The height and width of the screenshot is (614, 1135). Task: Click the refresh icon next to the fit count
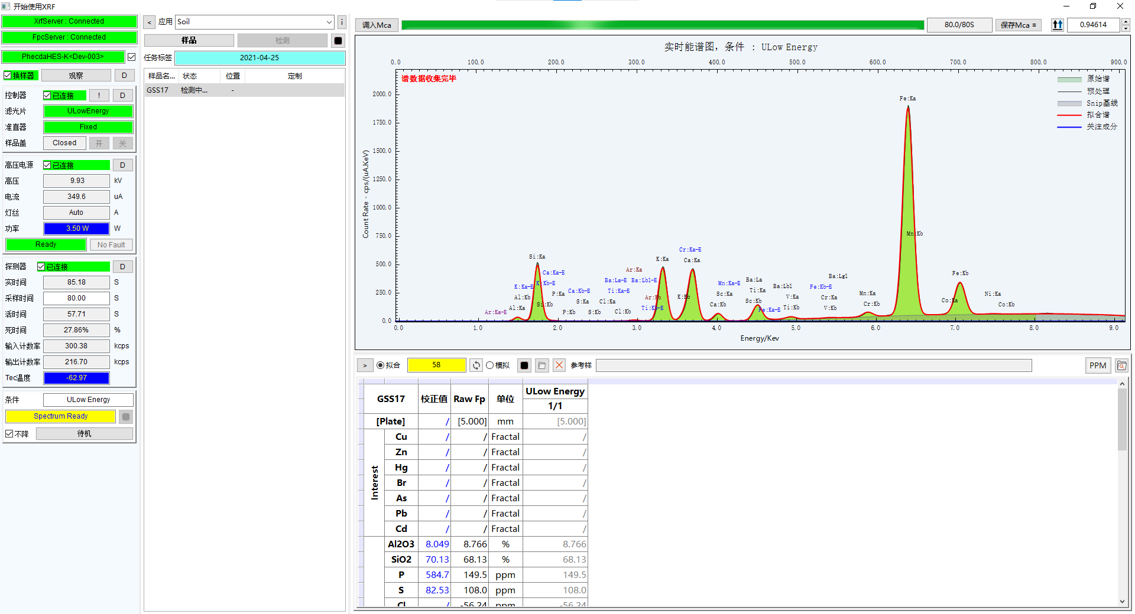click(x=476, y=365)
